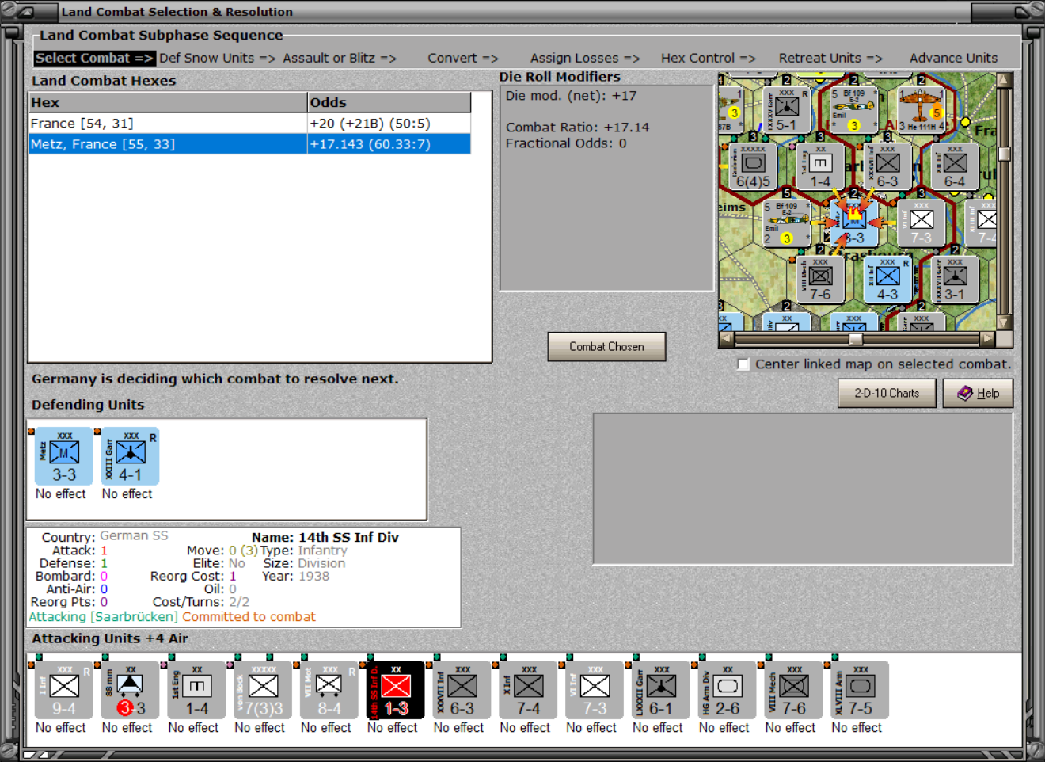Click the X Inf 7-4 attacking counter
This screenshot has height=762, width=1045.
(x=528, y=691)
